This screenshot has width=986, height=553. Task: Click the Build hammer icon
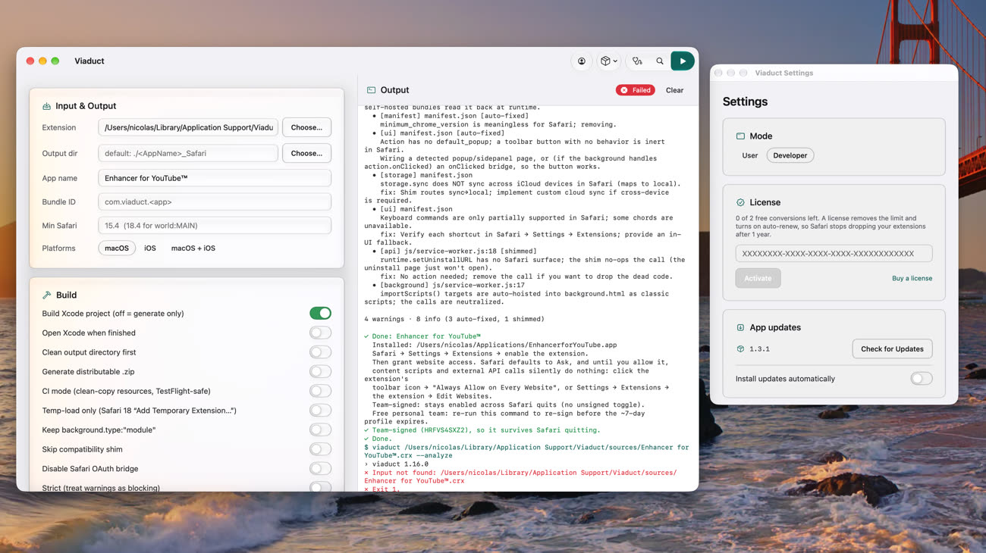click(47, 295)
